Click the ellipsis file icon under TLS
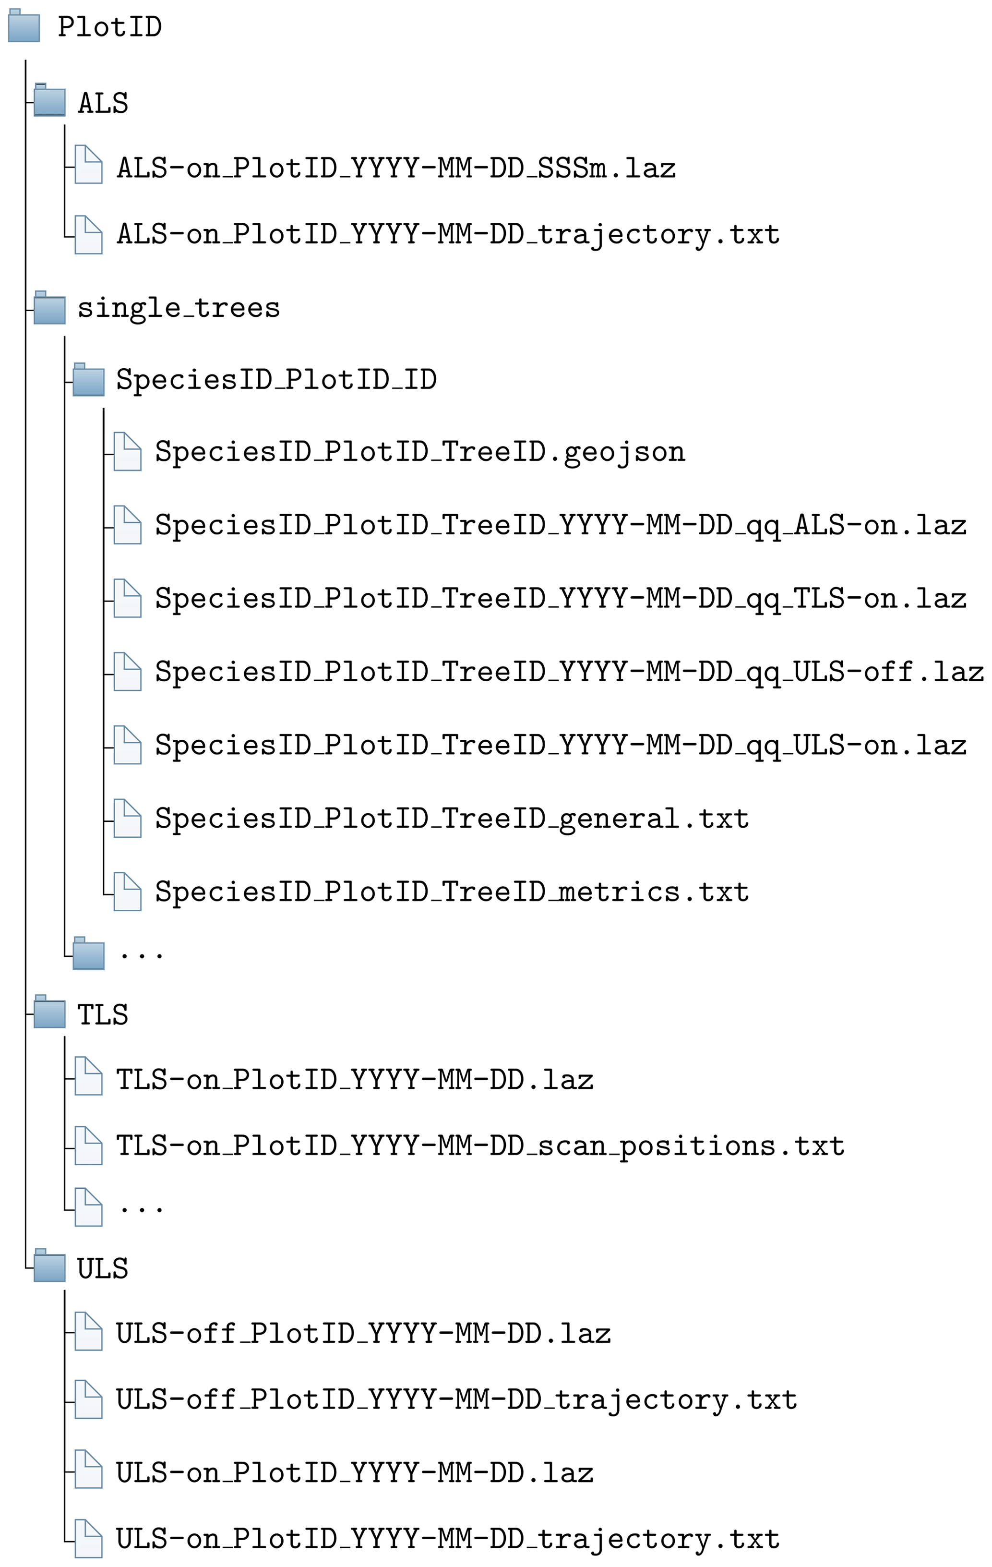Viewport: 992px width, 1567px height. click(88, 1207)
